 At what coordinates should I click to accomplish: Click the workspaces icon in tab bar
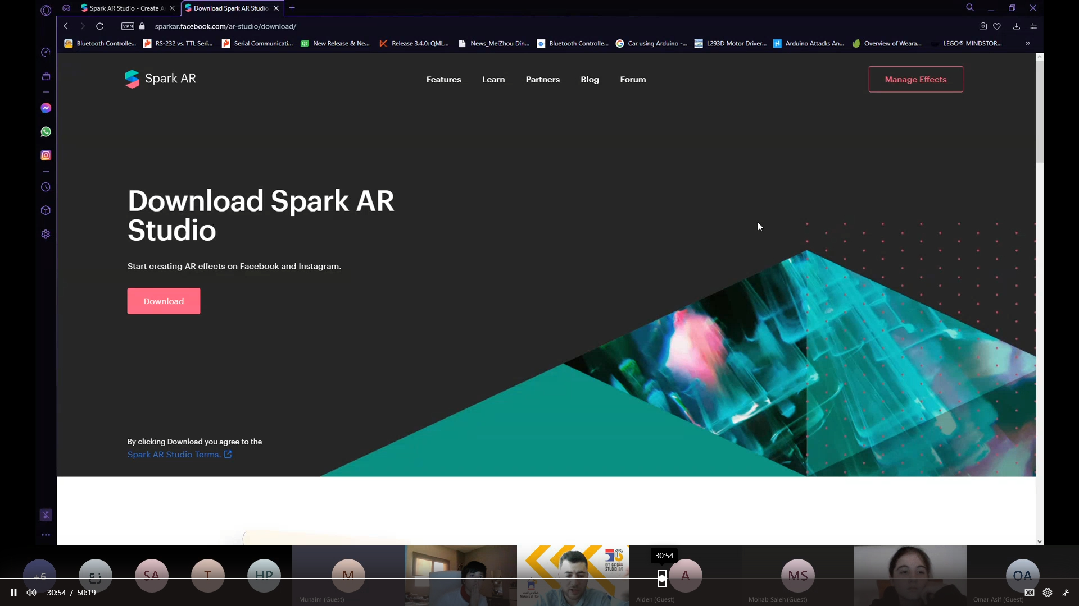tap(66, 8)
